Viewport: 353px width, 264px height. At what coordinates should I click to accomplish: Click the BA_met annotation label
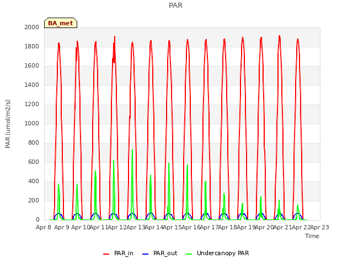coord(61,23)
